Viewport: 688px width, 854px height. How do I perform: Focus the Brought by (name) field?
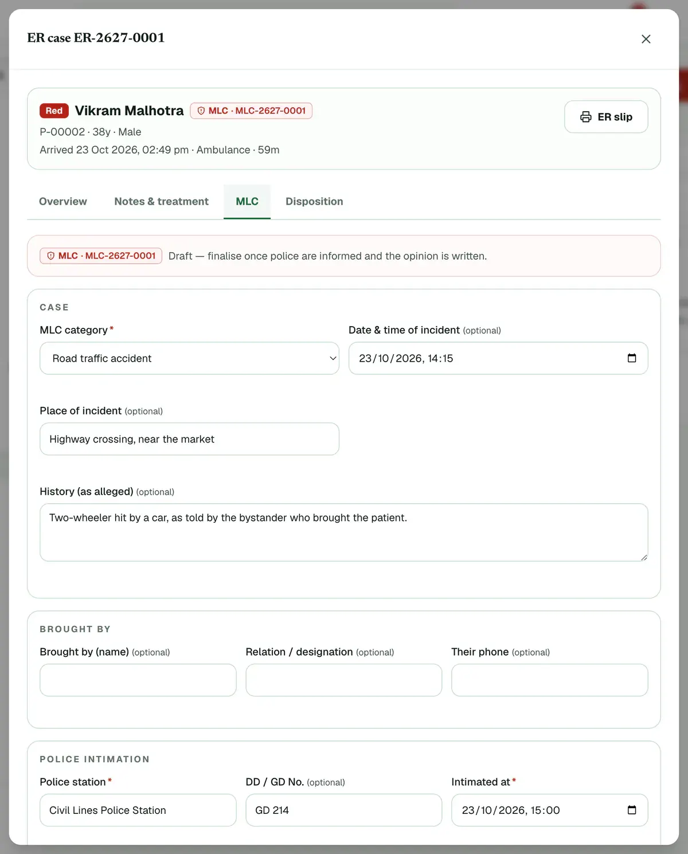pos(138,680)
